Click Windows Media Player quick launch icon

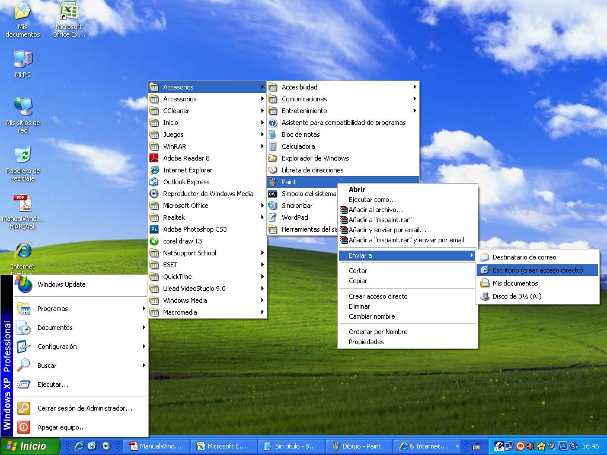[106, 446]
